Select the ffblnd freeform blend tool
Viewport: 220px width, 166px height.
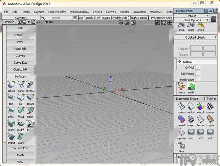pos(21,110)
